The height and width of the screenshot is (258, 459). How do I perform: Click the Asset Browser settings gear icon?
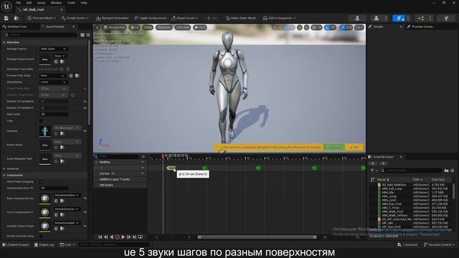(x=453, y=171)
